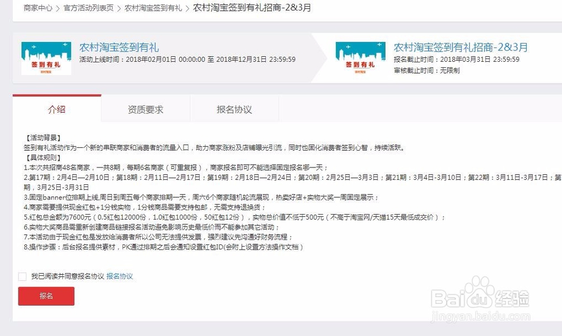Viewport: 562px width, 336px height.
Task: Click rule 7 about 无法提供发票
Action: [158, 237]
